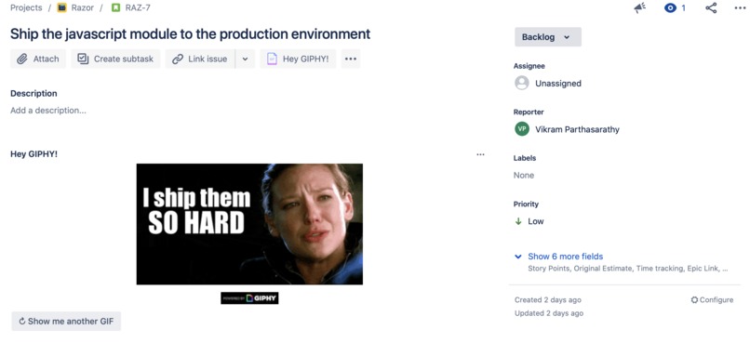Click the green down-arrow priority icon
Screen dimensions: 750x343
point(518,221)
